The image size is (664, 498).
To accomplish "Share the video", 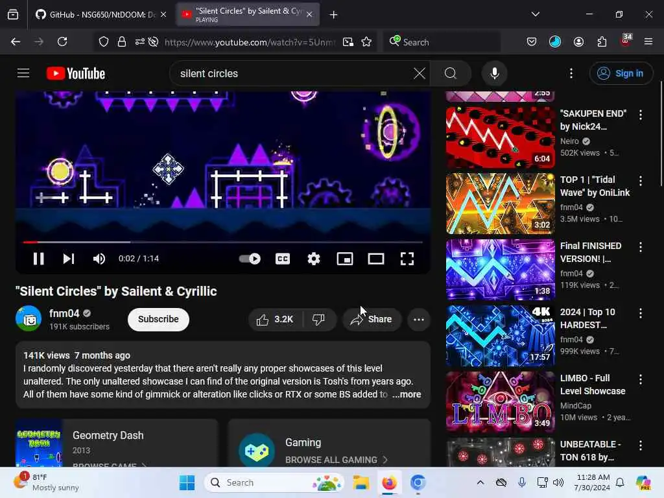I will click(x=372, y=319).
